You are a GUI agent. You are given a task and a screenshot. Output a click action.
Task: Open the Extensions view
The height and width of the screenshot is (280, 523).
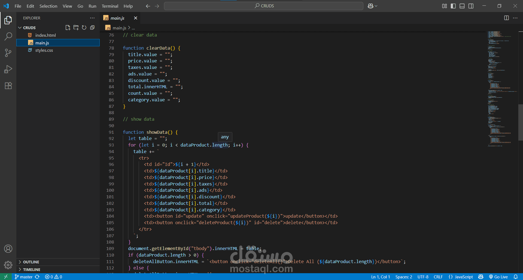(8, 86)
